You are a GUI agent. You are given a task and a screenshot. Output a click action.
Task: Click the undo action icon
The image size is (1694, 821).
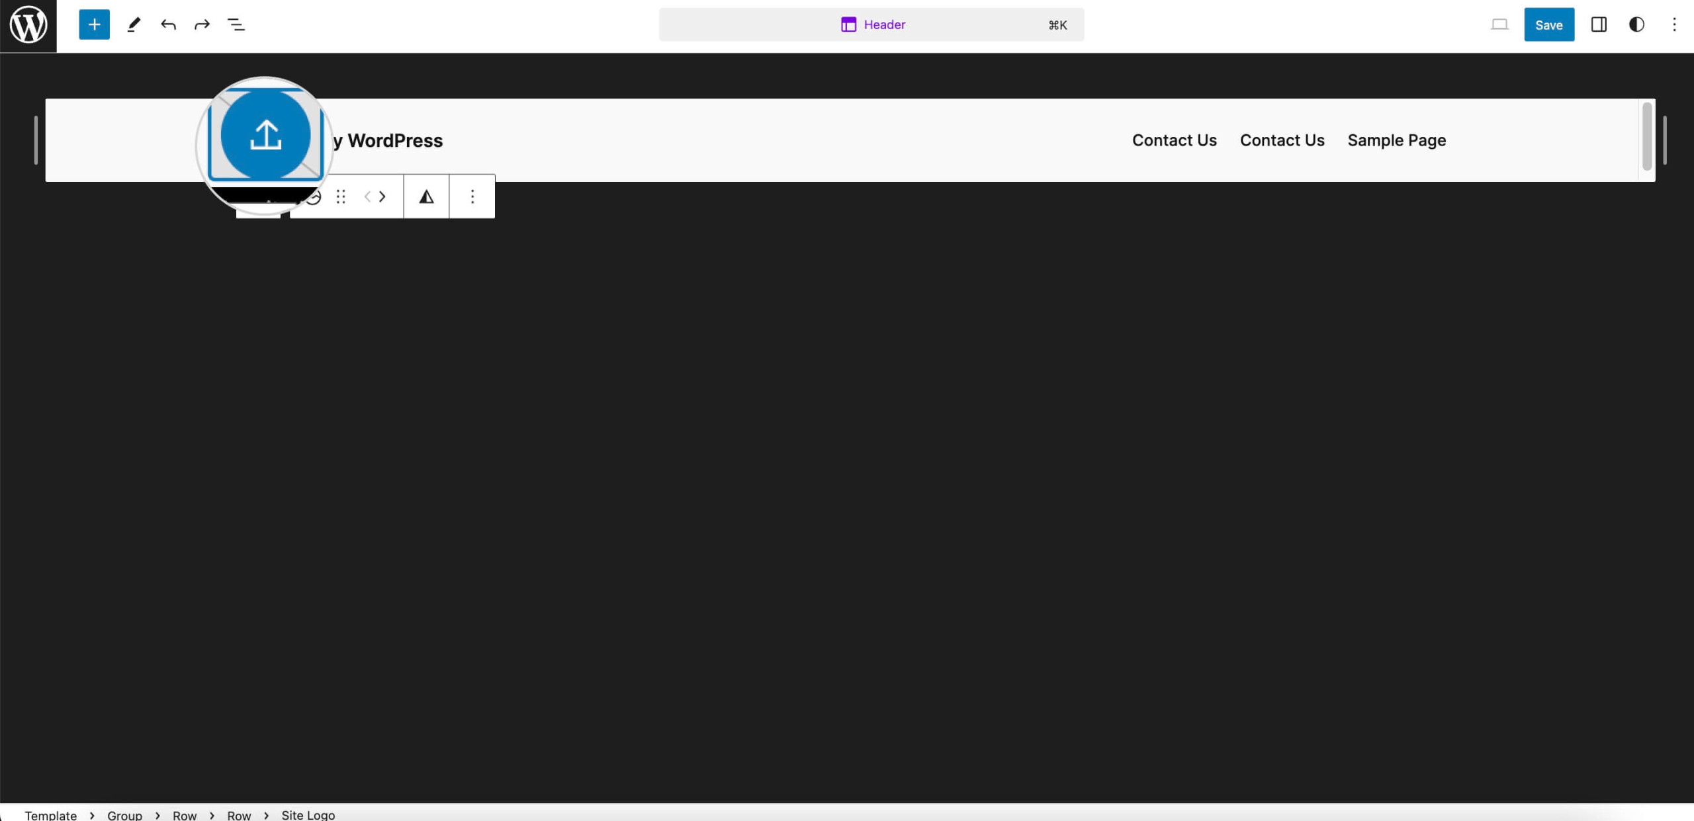[x=167, y=24]
